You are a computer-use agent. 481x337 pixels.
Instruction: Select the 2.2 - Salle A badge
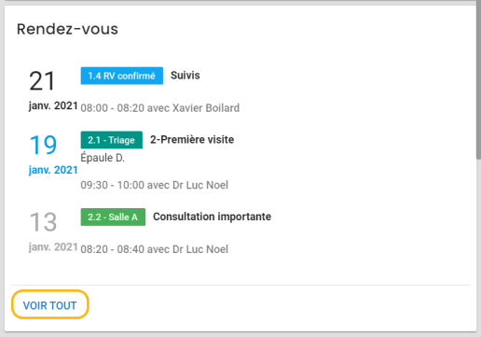(x=113, y=217)
